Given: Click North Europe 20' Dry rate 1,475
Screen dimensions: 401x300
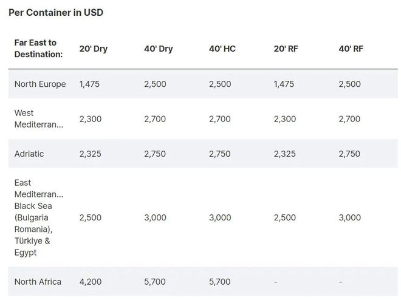Looking at the screenshot, I should click(x=90, y=84).
